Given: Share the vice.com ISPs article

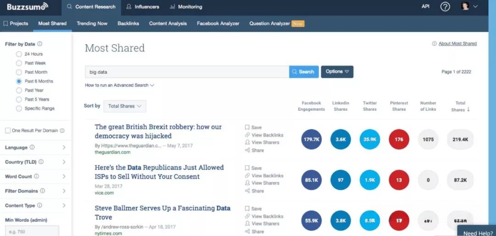Looking at the screenshot, I should coord(254,191).
